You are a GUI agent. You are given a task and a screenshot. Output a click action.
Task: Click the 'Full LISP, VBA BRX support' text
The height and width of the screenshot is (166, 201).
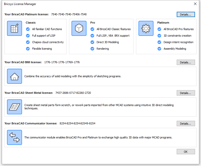(x=113, y=36)
